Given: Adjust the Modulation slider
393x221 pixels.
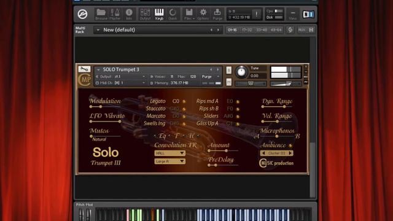Looking at the screenshot, I should [101, 107].
